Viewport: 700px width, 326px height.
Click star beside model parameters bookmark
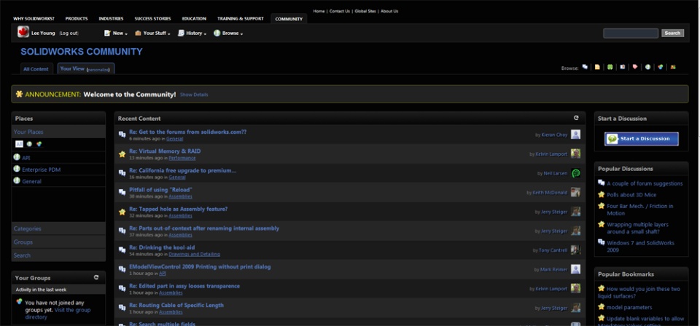coord(602,307)
